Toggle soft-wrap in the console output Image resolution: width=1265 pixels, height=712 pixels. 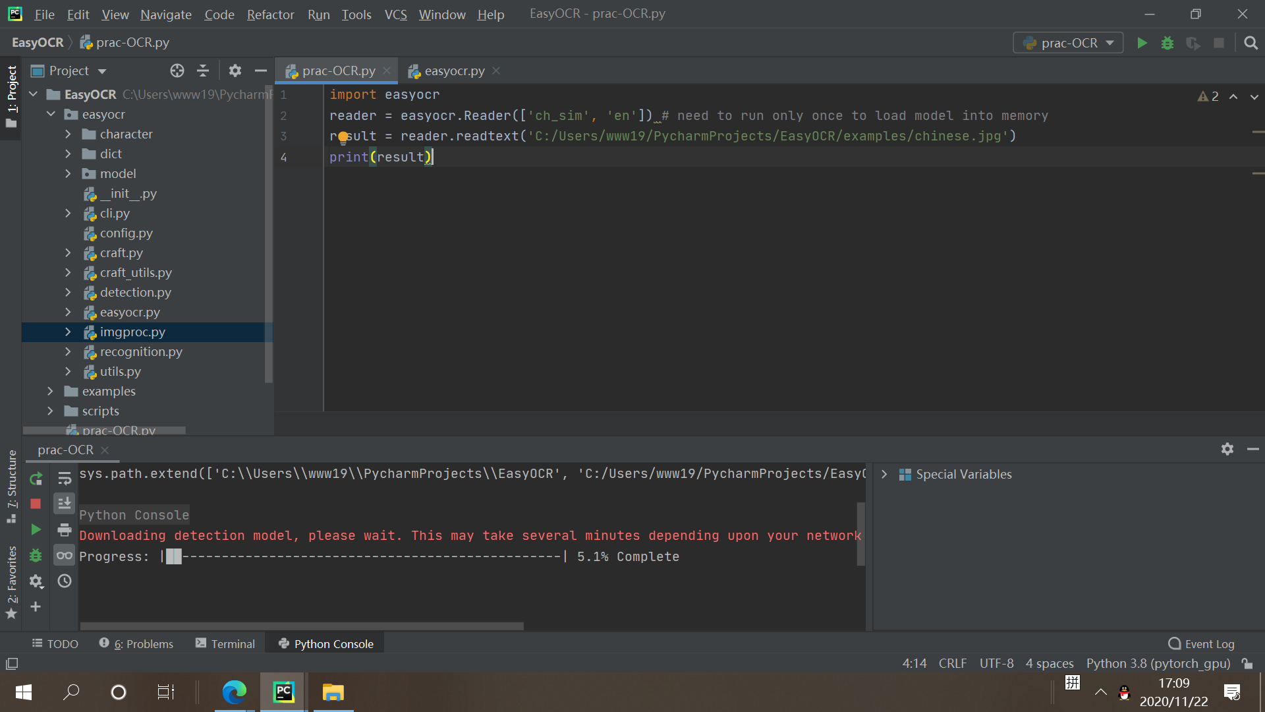point(64,479)
